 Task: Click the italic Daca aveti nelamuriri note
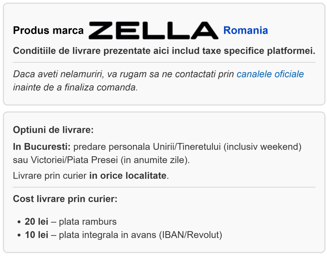[158, 80]
